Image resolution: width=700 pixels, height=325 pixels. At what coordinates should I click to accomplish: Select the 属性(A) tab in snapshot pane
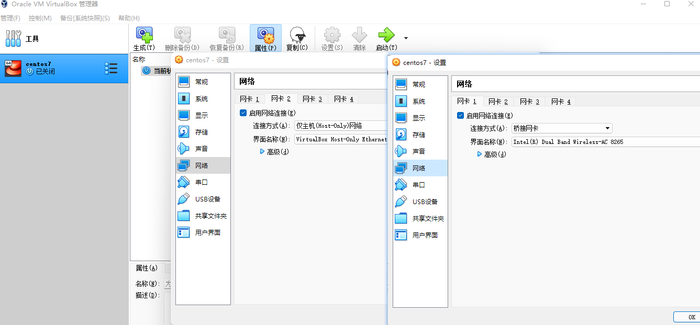click(x=147, y=268)
